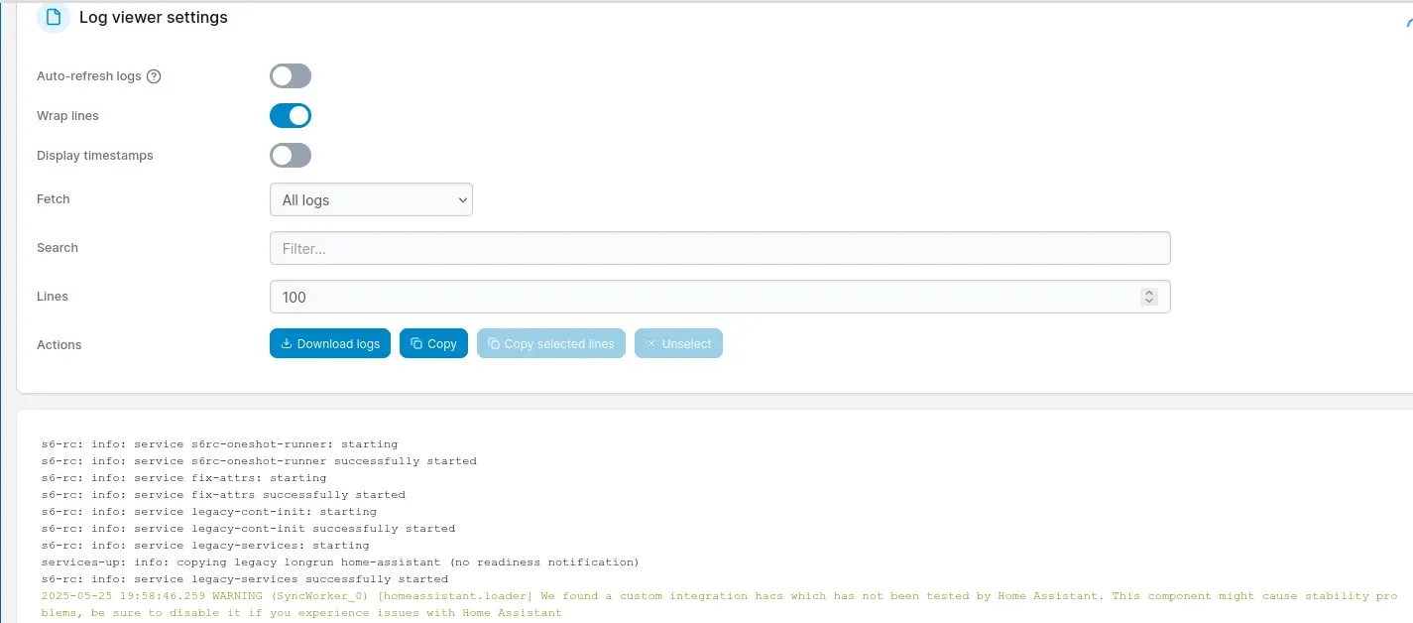Click the Unselect button with x icon

[x=678, y=343]
